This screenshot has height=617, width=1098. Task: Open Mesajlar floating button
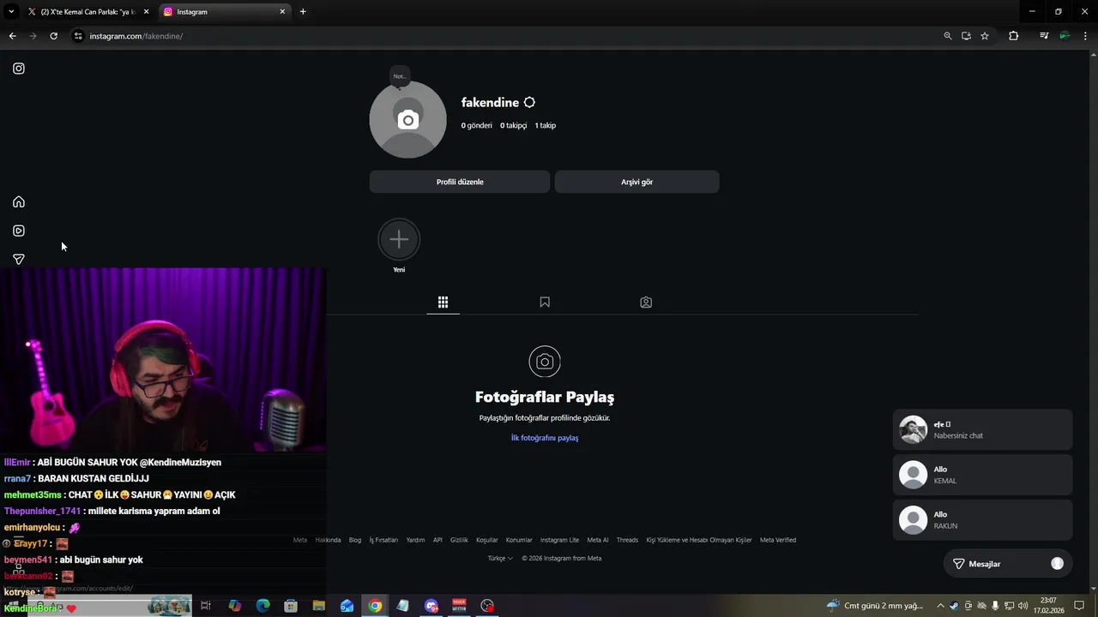pos(1008,564)
